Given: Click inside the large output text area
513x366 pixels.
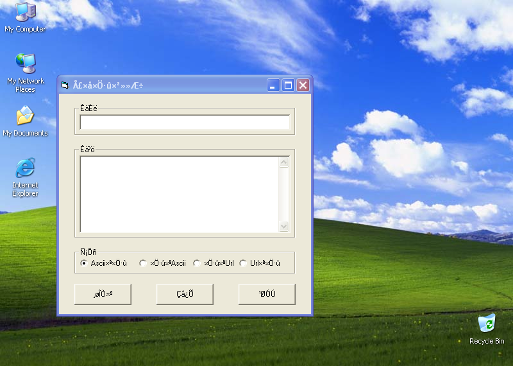Looking at the screenshot, I should pos(180,194).
